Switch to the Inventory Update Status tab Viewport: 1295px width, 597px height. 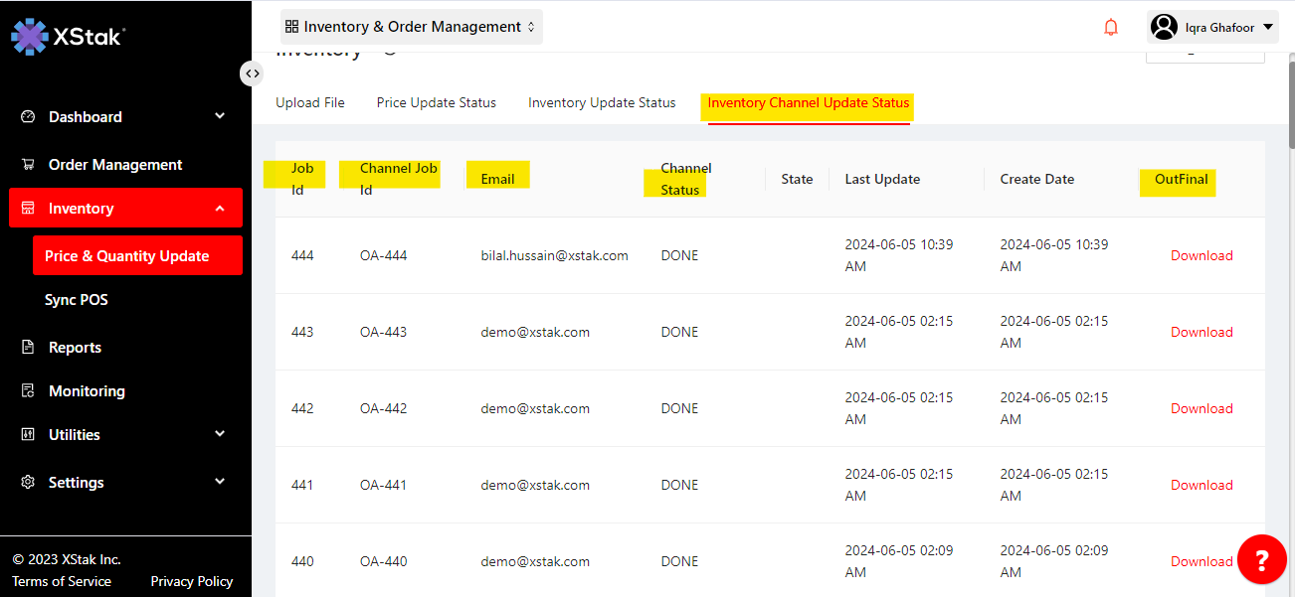click(602, 102)
